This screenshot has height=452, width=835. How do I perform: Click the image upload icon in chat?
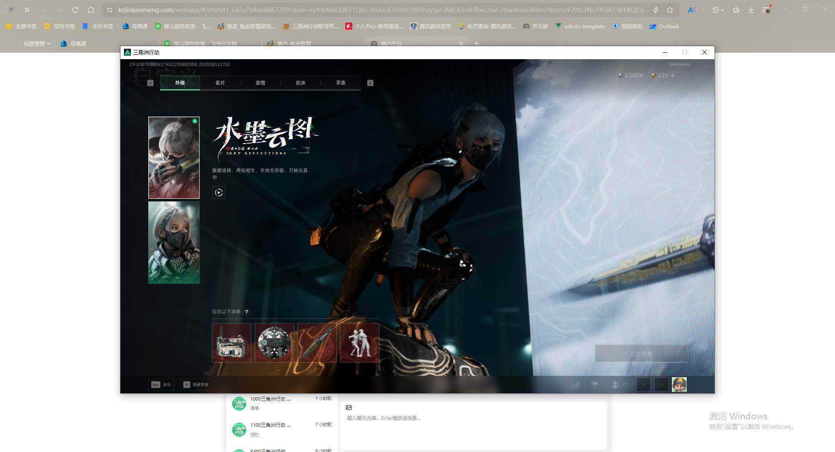[349, 408]
